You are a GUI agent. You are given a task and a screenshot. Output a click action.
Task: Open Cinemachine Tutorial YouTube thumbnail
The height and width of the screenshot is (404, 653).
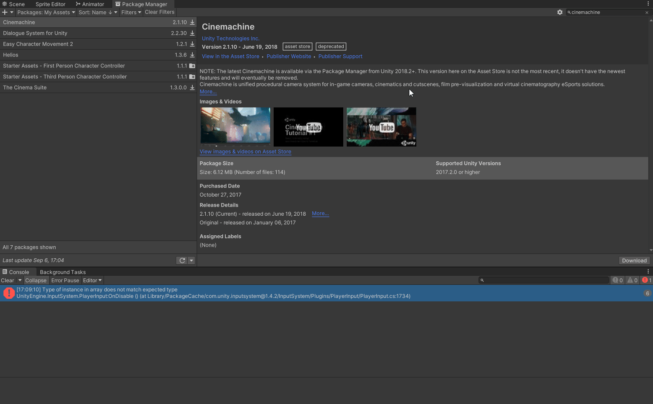tap(308, 127)
